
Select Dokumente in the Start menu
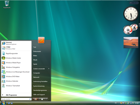pyautogui.click(x=37, y=51)
